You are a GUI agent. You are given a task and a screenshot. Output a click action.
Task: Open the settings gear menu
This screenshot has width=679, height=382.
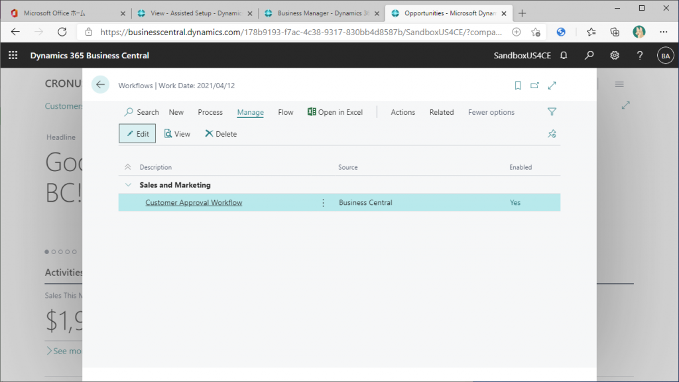point(615,56)
